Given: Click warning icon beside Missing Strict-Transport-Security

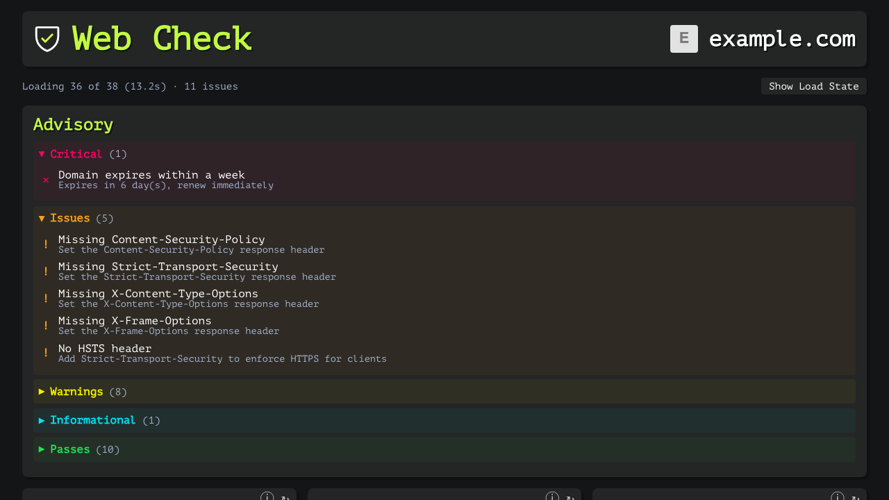Looking at the screenshot, I should [46, 272].
